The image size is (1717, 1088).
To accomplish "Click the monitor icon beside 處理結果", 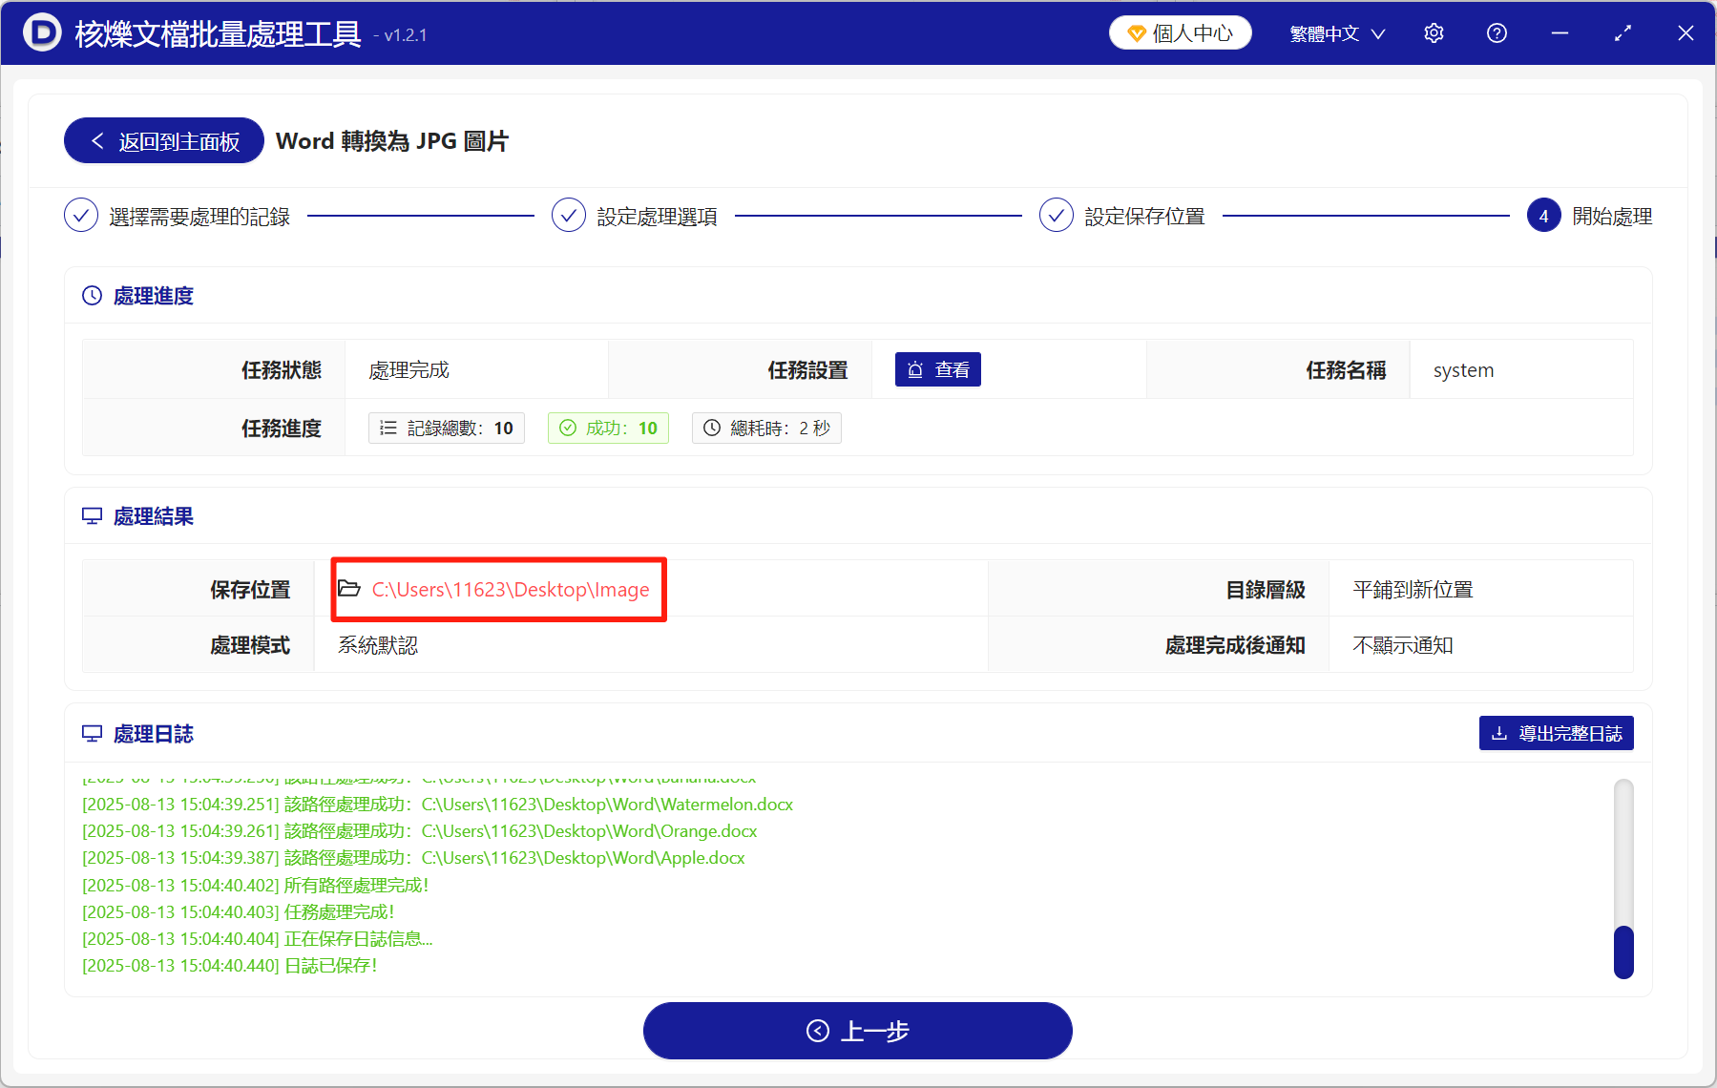I will click(92, 515).
